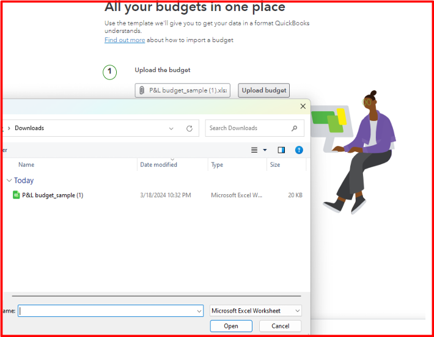Click the Downloads breadcrumb folder
Viewport: 434px width, 337px height.
coord(29,128)
